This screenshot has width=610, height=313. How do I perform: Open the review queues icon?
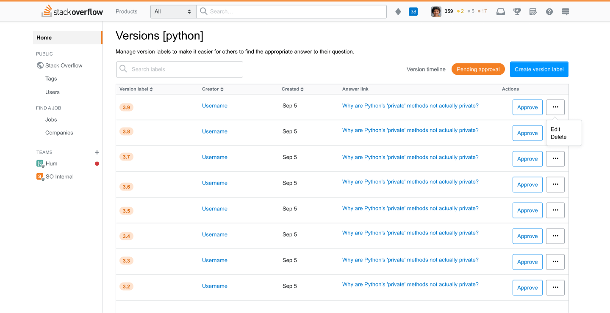(x=533, y=11)
